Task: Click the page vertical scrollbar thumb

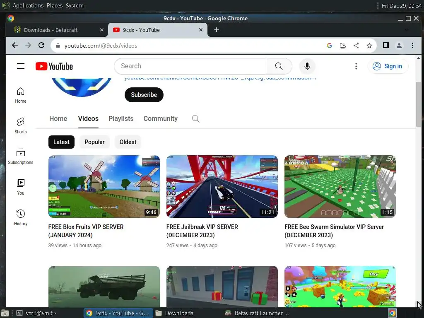Action: click(418, 104)
